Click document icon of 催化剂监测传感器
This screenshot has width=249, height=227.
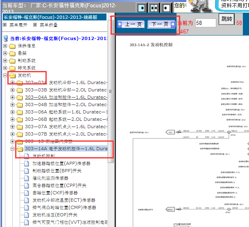coord(27,178)
